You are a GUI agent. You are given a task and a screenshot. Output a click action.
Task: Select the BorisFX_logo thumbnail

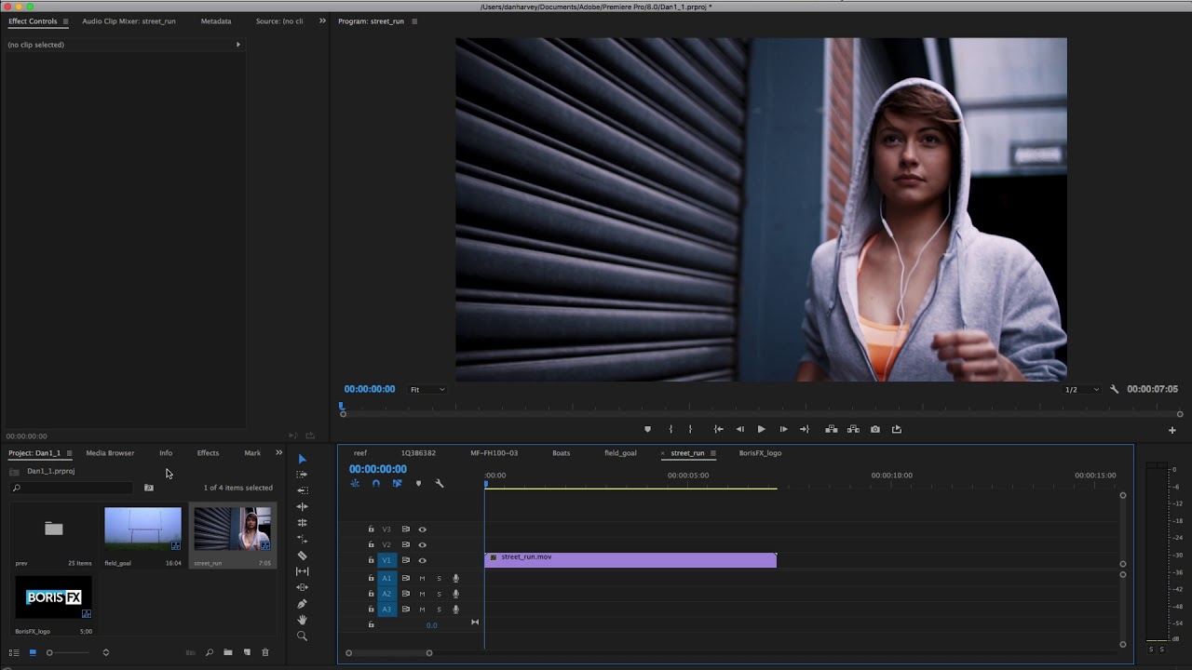53,598
